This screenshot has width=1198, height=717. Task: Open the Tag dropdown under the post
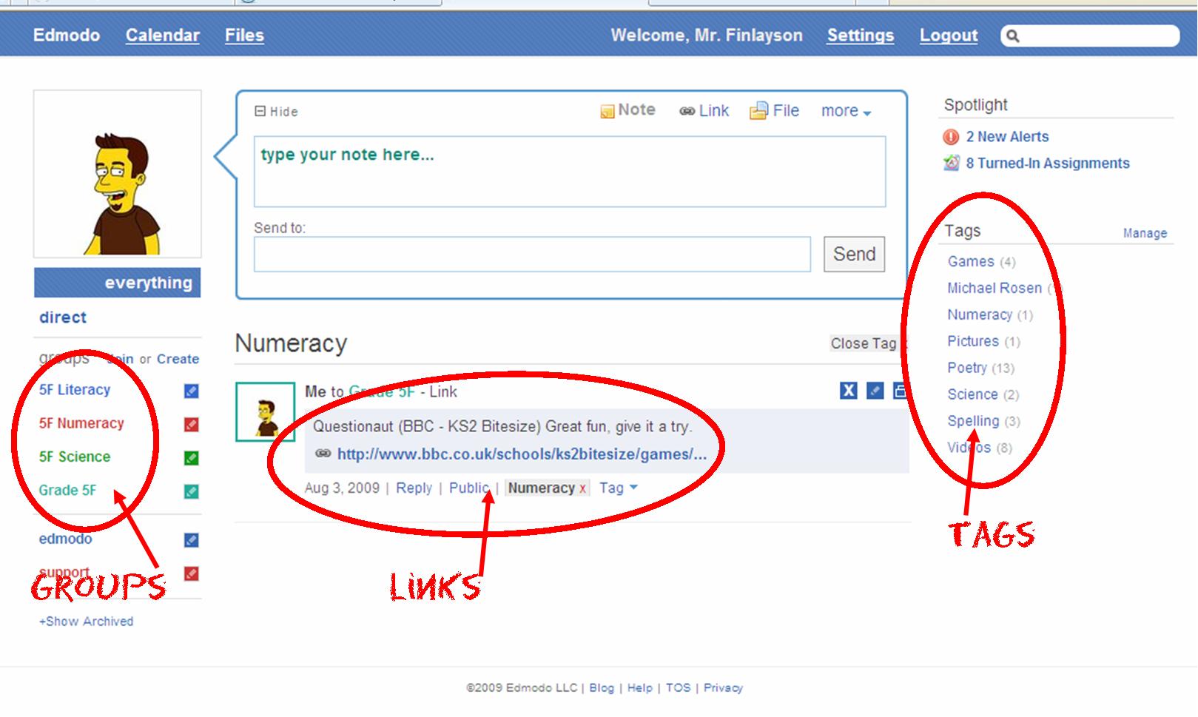point(618,488)
